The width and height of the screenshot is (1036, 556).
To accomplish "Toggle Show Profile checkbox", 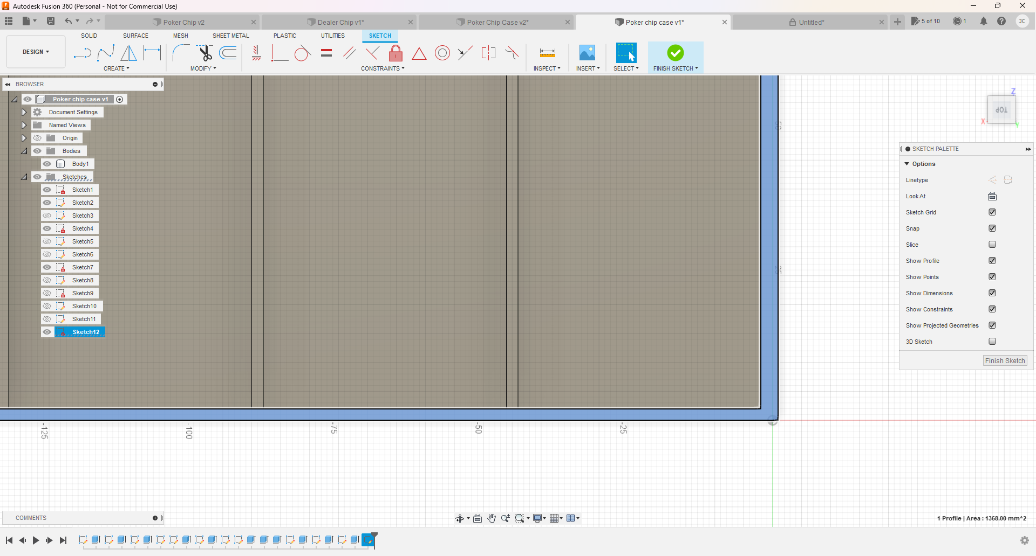I will 992,261.
